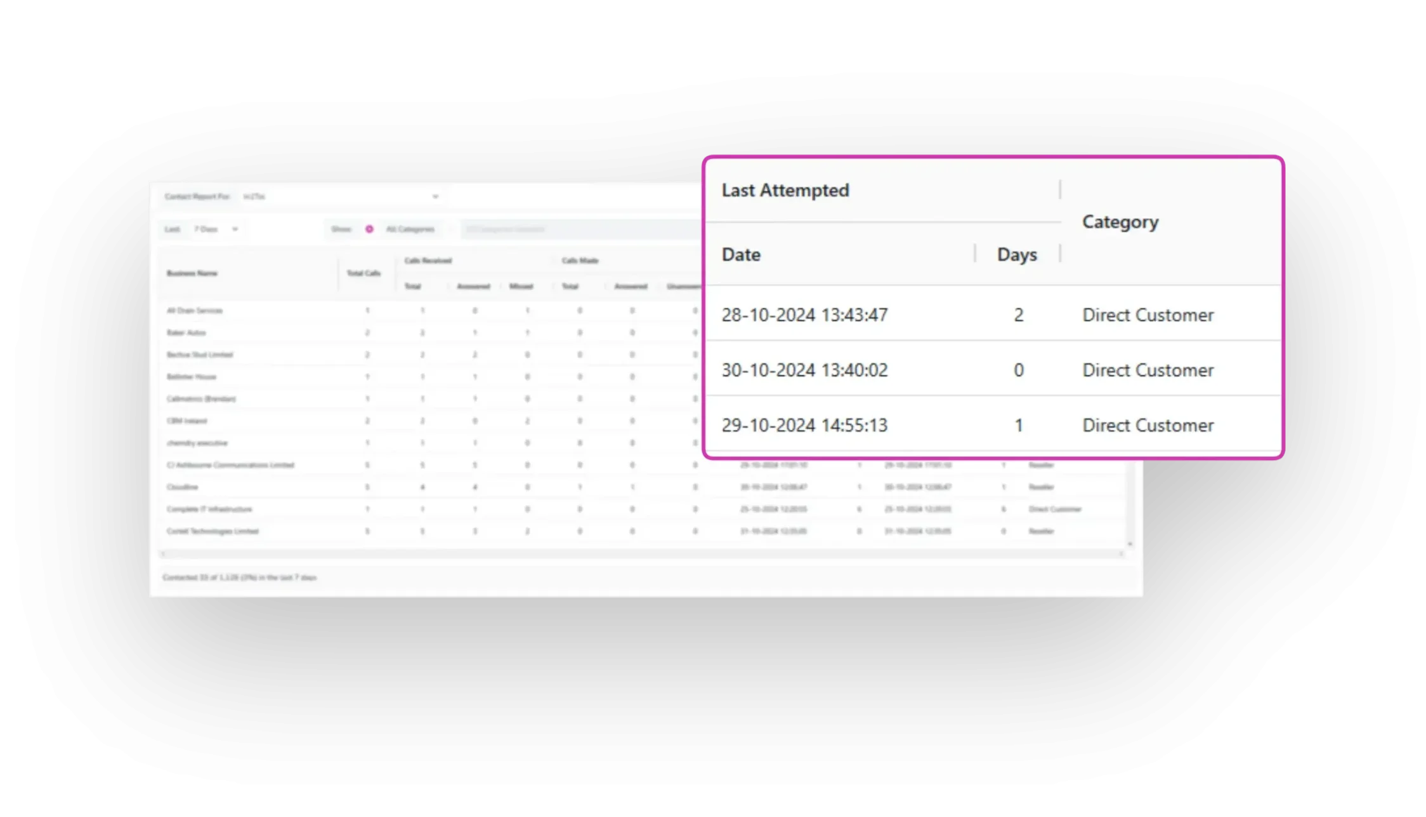This screenshot has height=817, width=1426.
Task: Click the 'Missed' calls column header icon
Action: click(x=520, y=286)
